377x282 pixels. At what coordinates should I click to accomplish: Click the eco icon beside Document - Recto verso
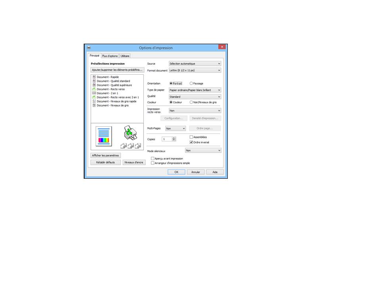(94, 89)
